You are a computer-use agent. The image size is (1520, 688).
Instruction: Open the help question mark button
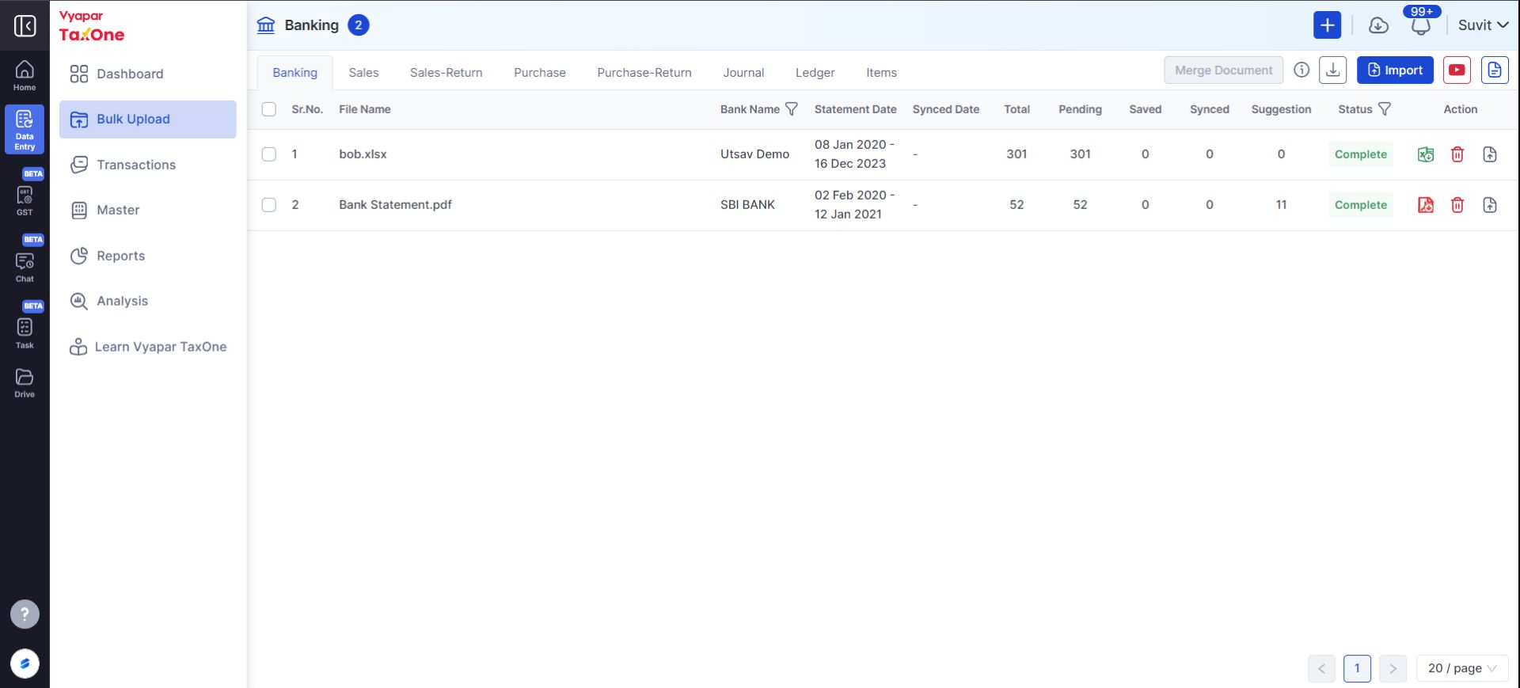coord(25,614)
